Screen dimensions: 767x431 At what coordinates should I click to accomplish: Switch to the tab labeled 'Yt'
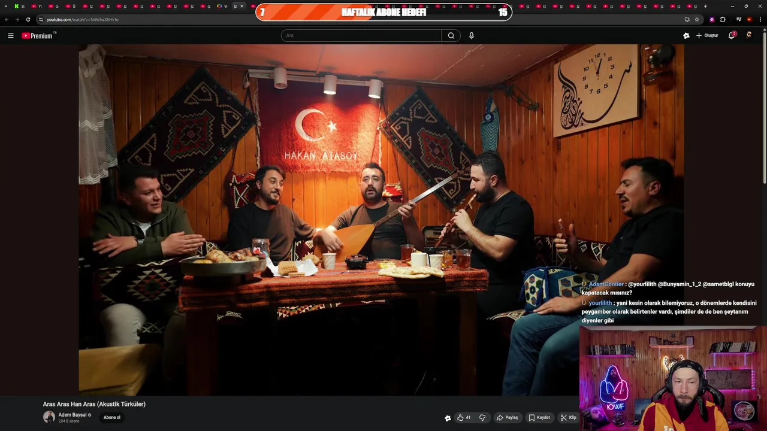tap(37, 6)
